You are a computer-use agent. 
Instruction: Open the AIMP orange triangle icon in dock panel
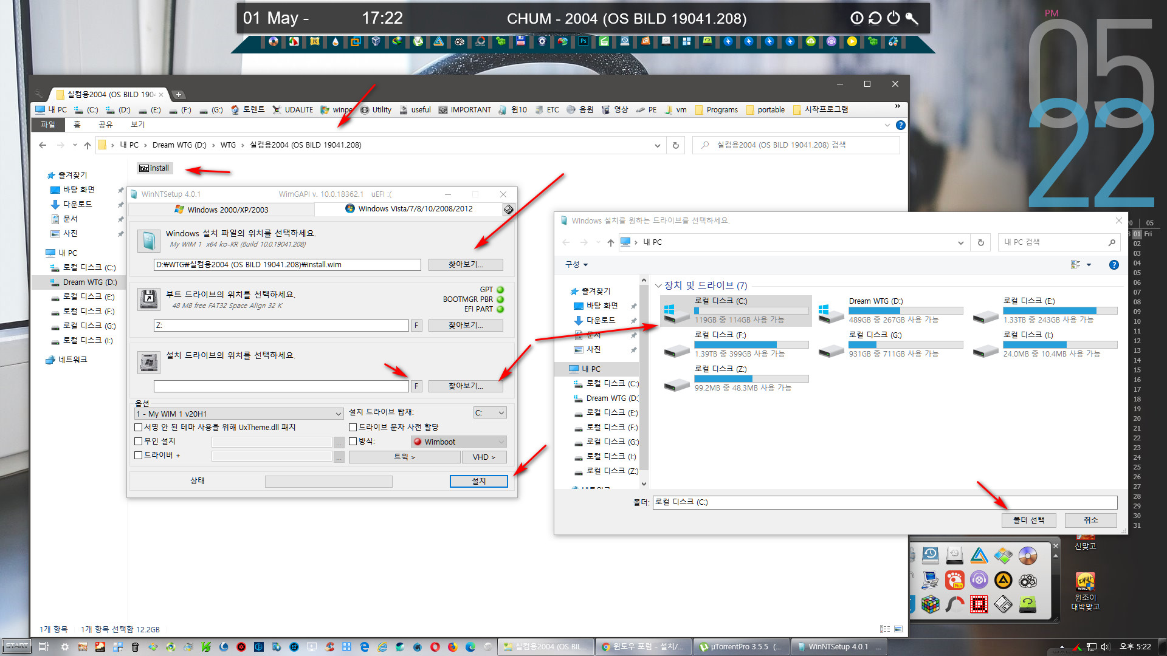pos(1003,580)
